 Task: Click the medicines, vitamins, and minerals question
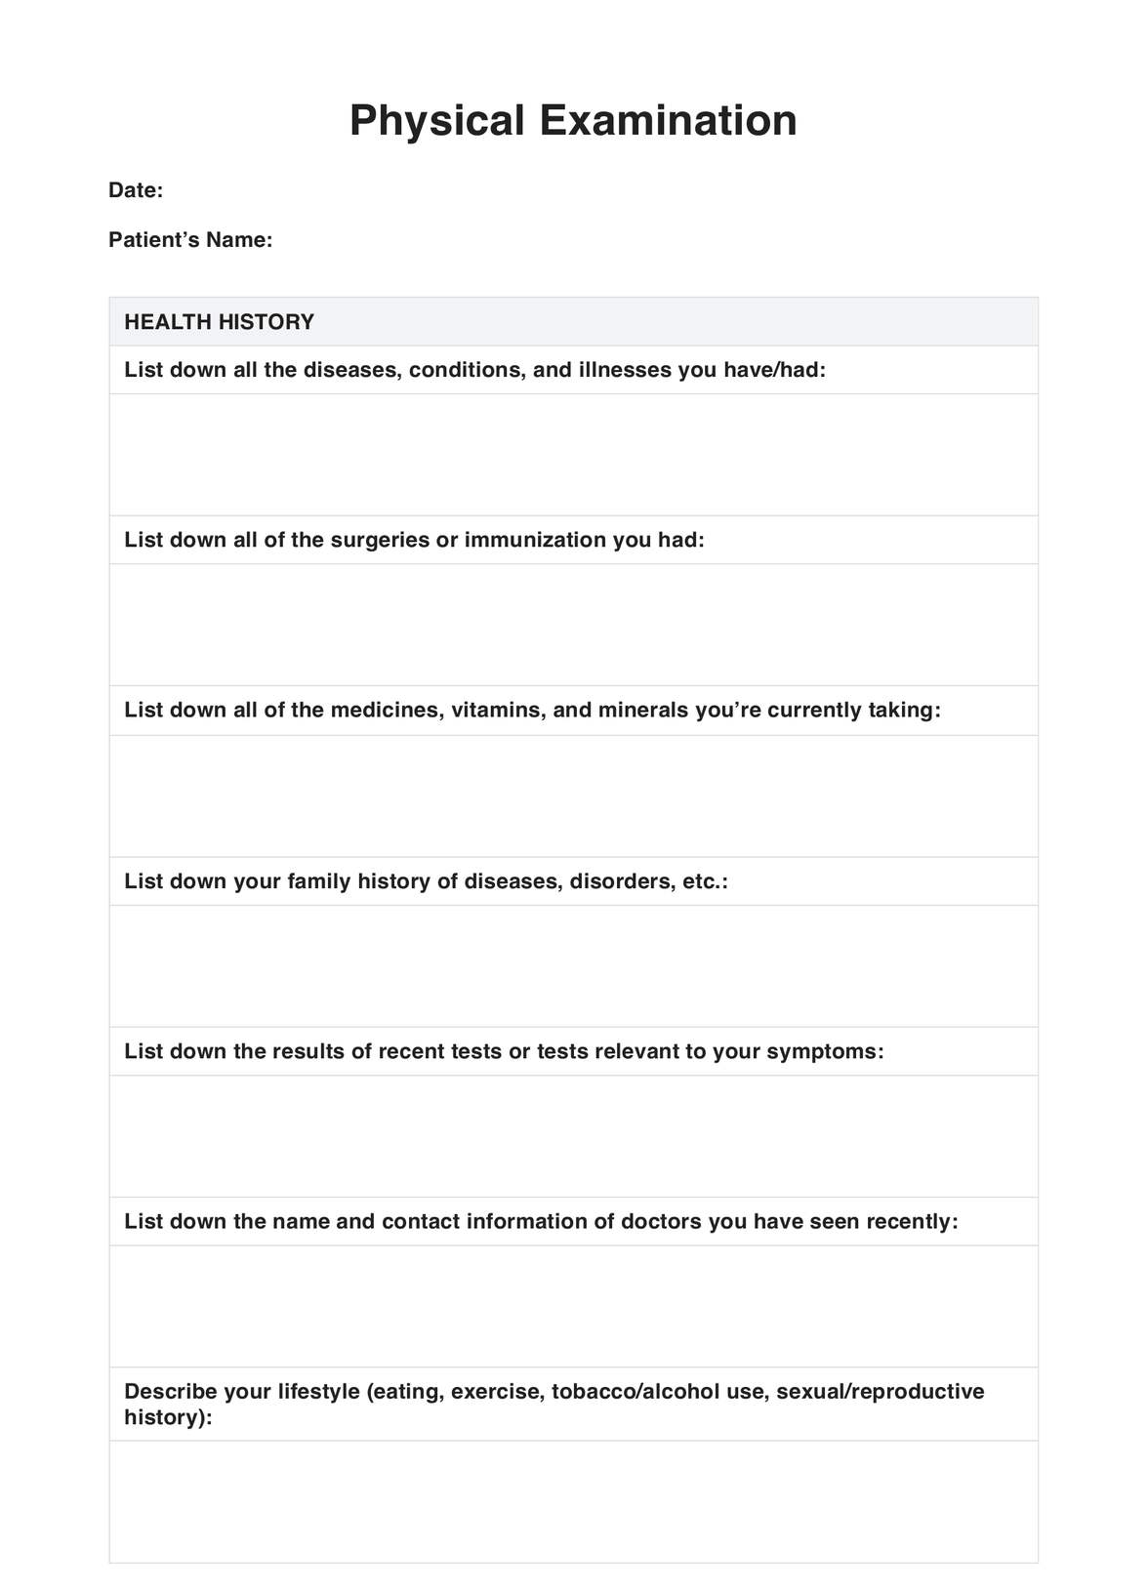[532, 710]
